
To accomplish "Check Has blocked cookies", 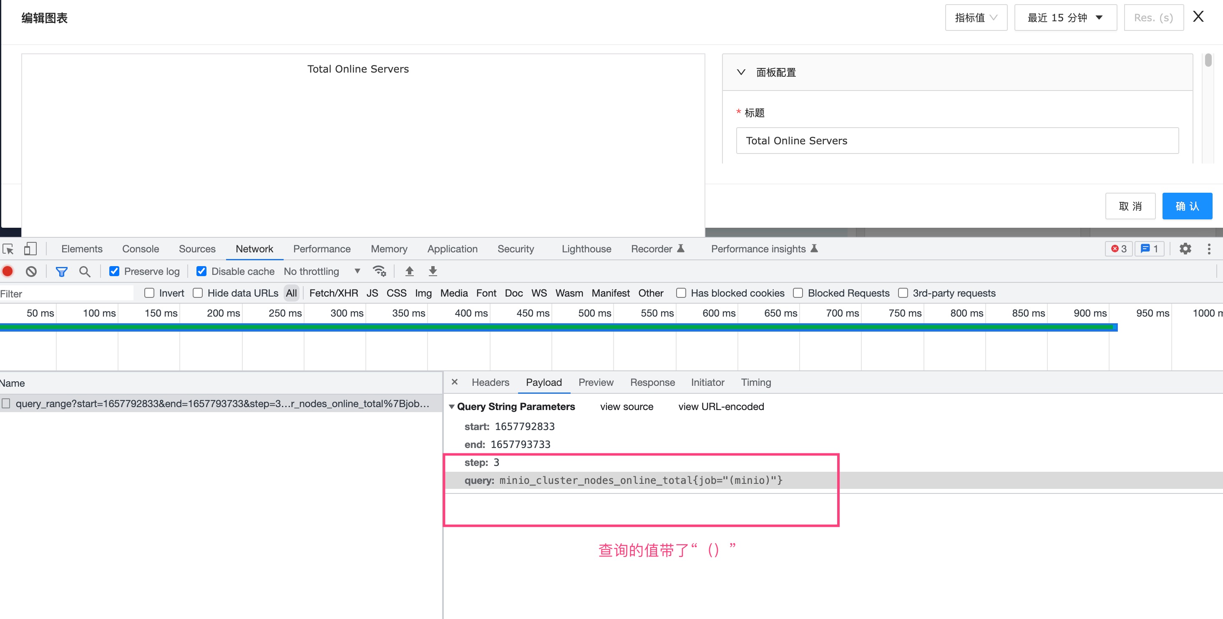I will click(681, 293).
